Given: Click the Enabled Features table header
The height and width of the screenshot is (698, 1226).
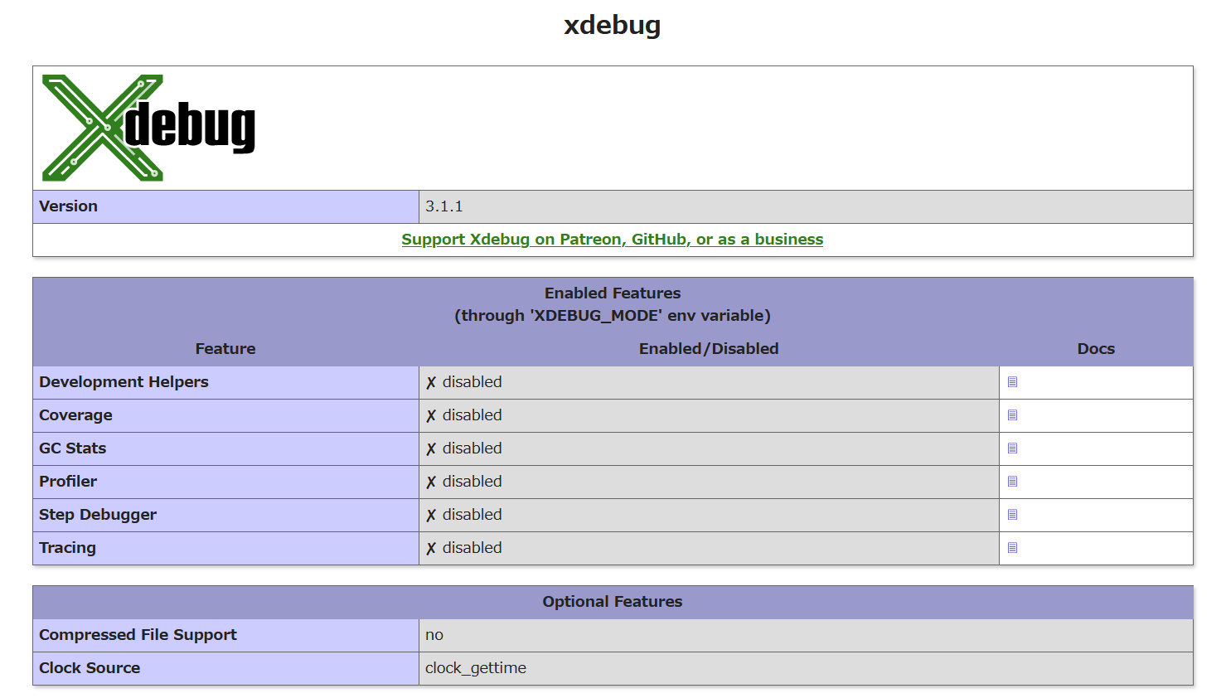Looking at the screenshot, I should pos(613,304).
